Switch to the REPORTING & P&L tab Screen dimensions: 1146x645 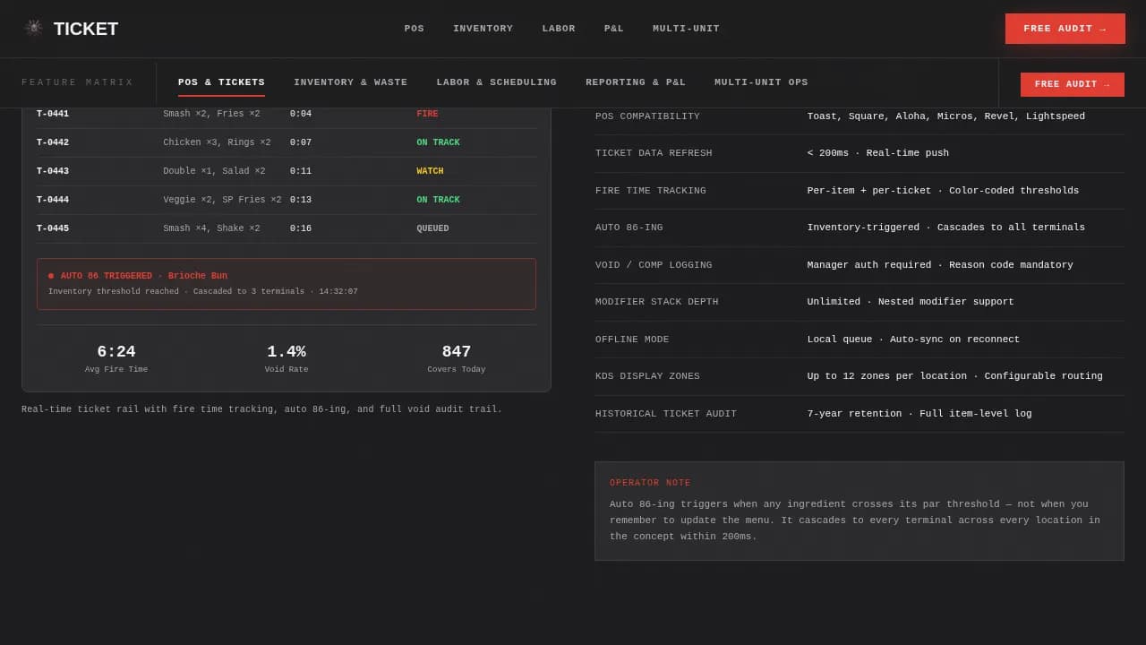636,82
